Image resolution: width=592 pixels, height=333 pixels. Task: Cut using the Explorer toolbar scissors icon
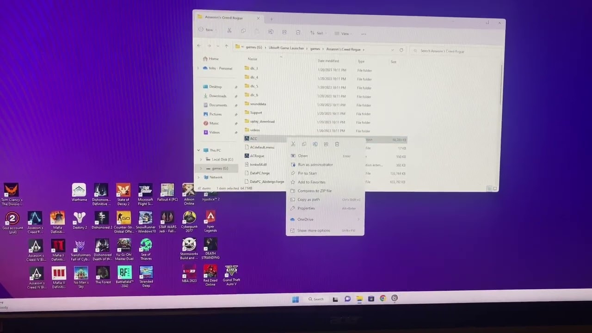229,31
